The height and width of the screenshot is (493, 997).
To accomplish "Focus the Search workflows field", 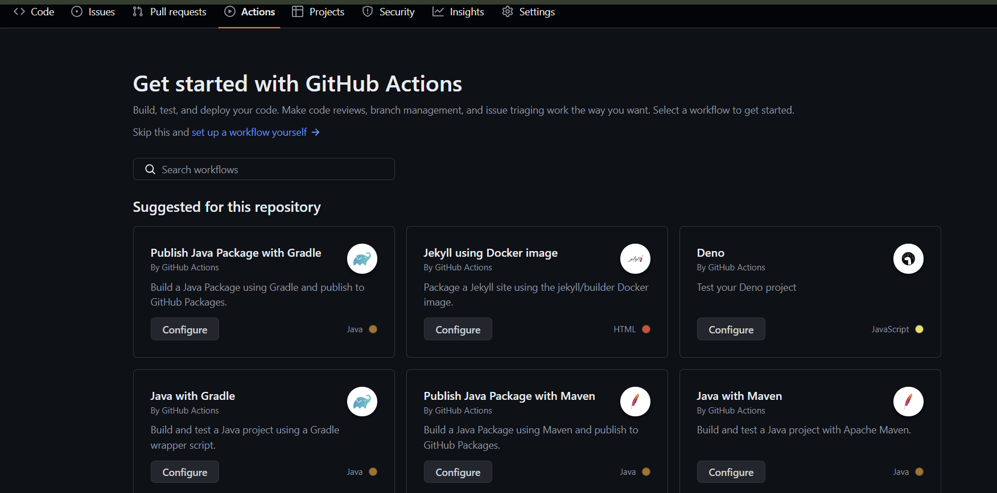I will [x=264, y=169].
